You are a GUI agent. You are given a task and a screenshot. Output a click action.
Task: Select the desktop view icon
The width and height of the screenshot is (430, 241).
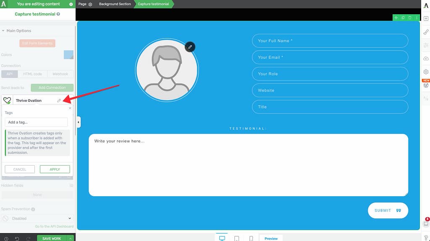[x=222, y=238]
